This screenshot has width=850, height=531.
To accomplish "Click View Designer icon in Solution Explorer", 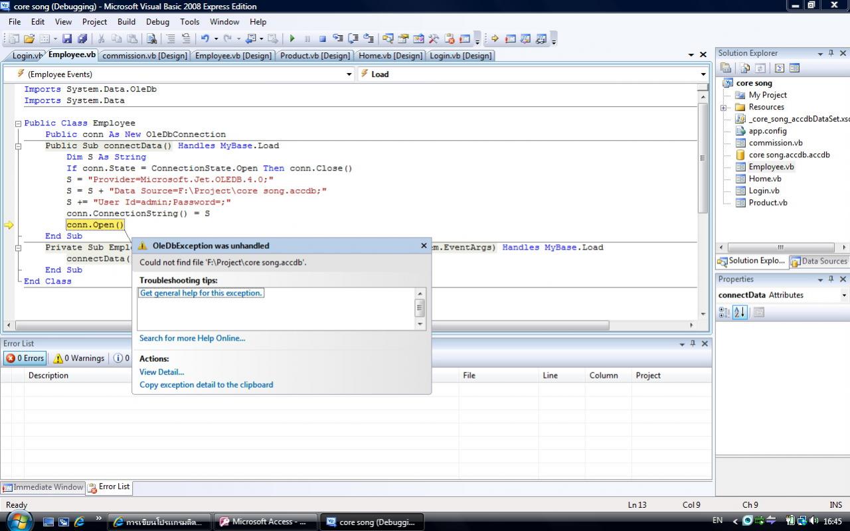I will point(794,68).
